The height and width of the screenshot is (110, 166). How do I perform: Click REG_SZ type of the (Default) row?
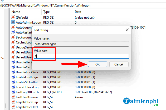[x=48, y=18]
